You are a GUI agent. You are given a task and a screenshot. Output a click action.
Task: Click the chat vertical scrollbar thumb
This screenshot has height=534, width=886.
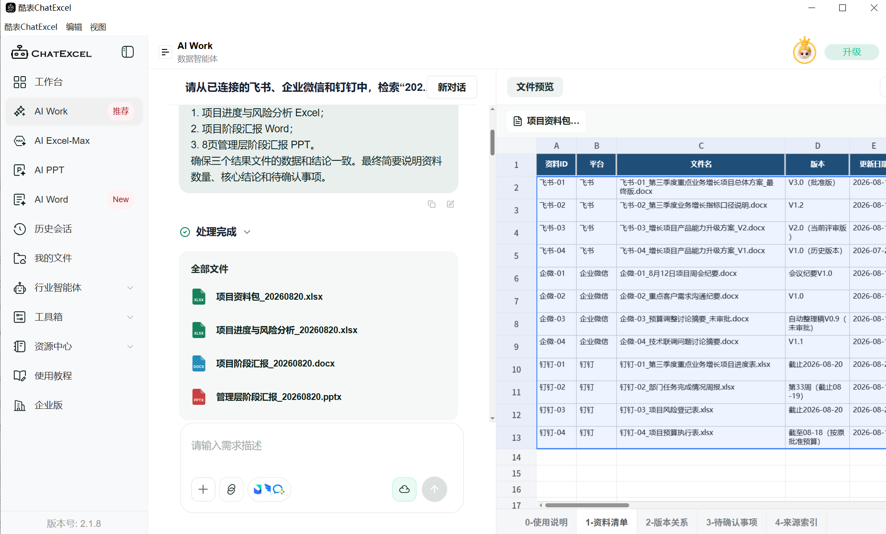[x=492, y=142]
